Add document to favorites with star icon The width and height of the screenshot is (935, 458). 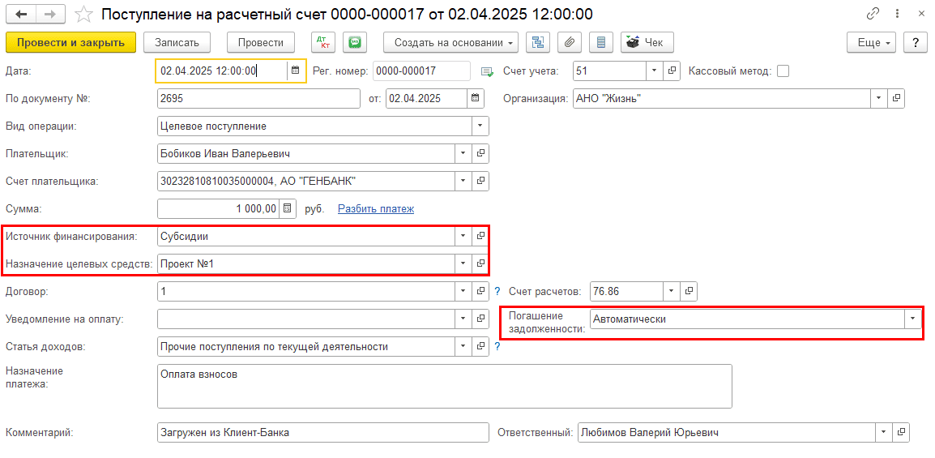(82, 14)
